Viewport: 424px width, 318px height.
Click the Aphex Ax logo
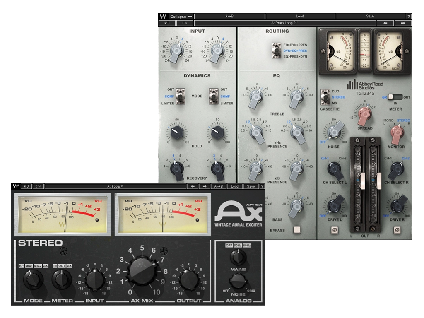pyautogui.click(x=238, y=214)
